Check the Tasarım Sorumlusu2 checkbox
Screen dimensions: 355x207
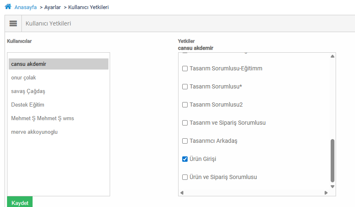pyautogui.click(x=185, y=105)
